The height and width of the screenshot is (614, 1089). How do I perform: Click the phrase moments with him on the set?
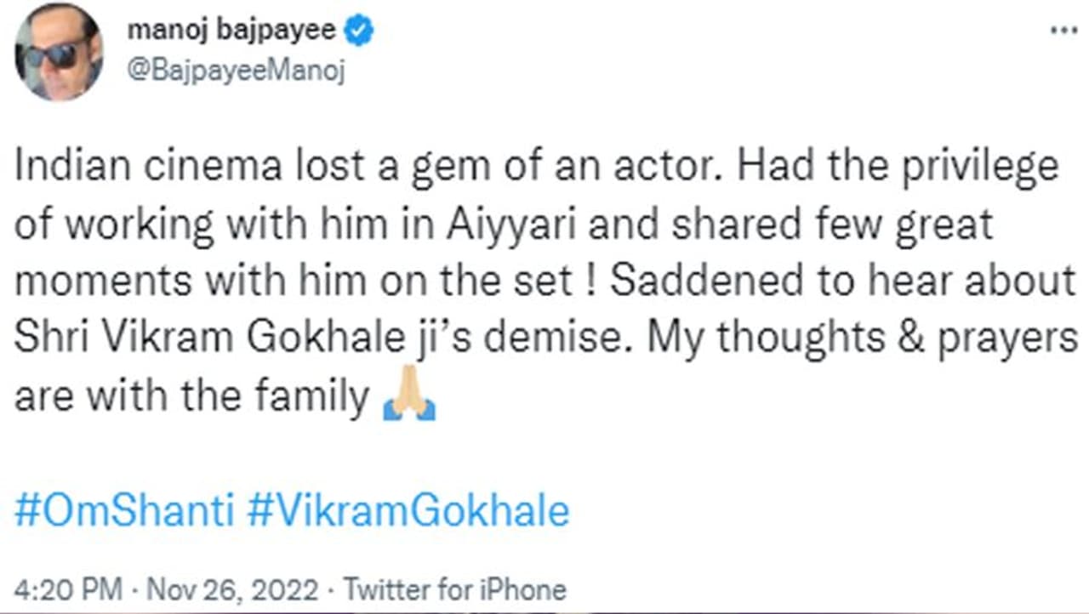click(x=292, y=282)
